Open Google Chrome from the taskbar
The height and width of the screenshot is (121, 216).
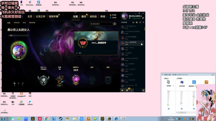47,119
